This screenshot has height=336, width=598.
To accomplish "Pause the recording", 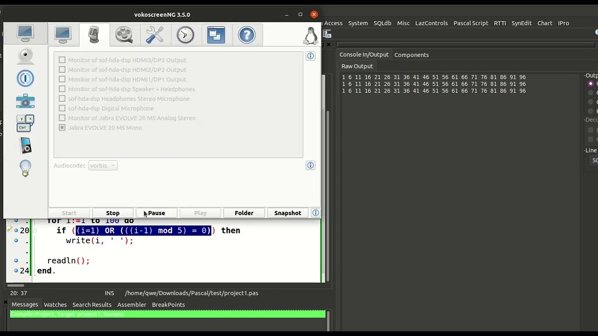I will click(x=157, y=213).
